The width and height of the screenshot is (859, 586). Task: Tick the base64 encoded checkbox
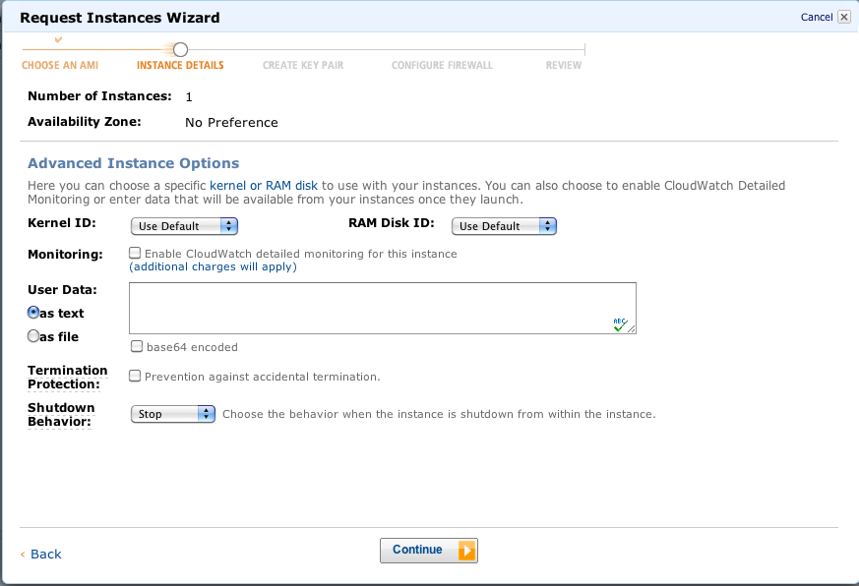(136, 346)
